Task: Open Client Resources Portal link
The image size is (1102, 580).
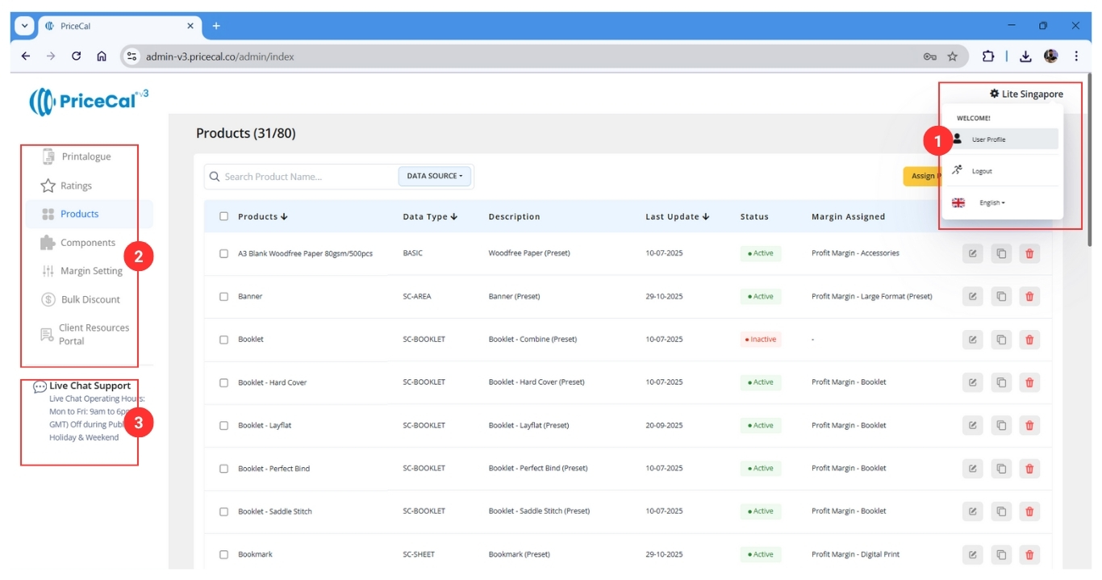Action: (x=93, y=334)
